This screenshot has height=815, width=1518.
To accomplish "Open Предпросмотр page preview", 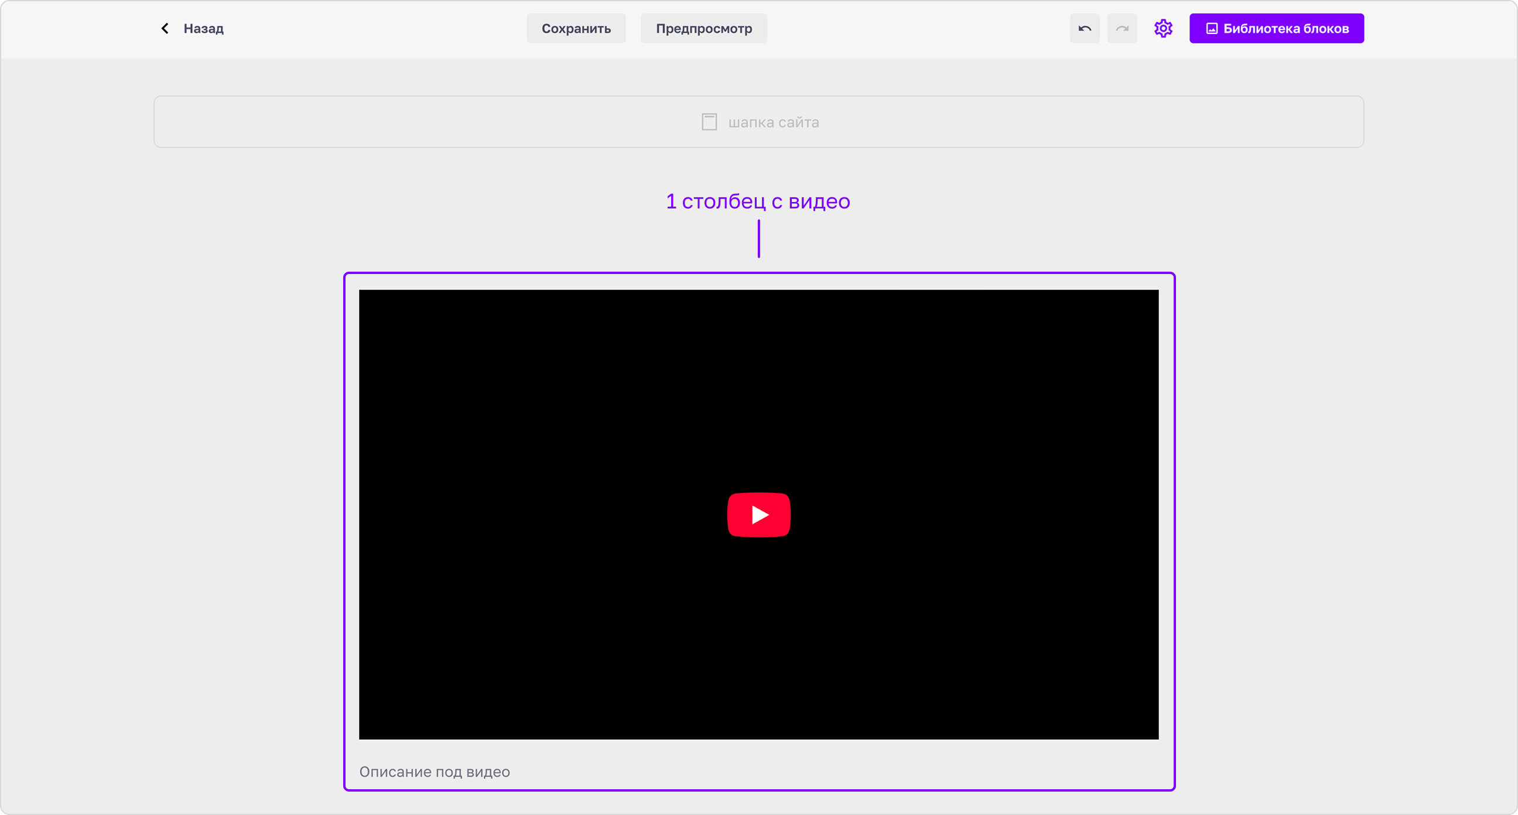I will pos(703,28).
